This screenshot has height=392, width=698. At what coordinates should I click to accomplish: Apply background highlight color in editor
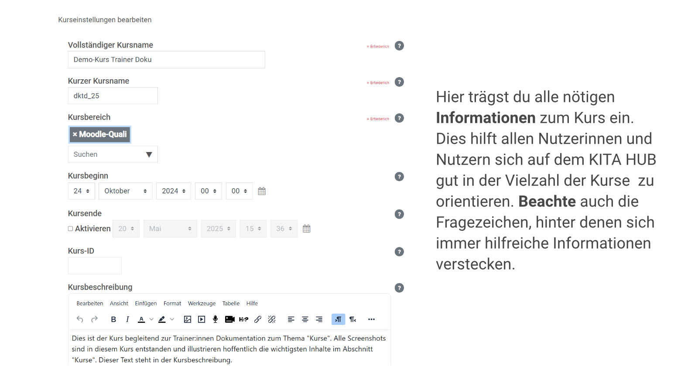[x=162, y=319]
